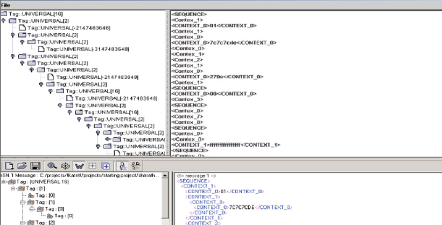Collapse the first Tag::UNIVERSAL[2] handle in upper tree

click(5, 20)
